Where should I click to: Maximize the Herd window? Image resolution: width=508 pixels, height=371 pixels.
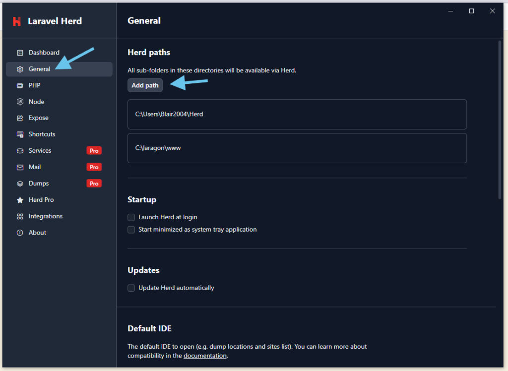click(471, 11)
